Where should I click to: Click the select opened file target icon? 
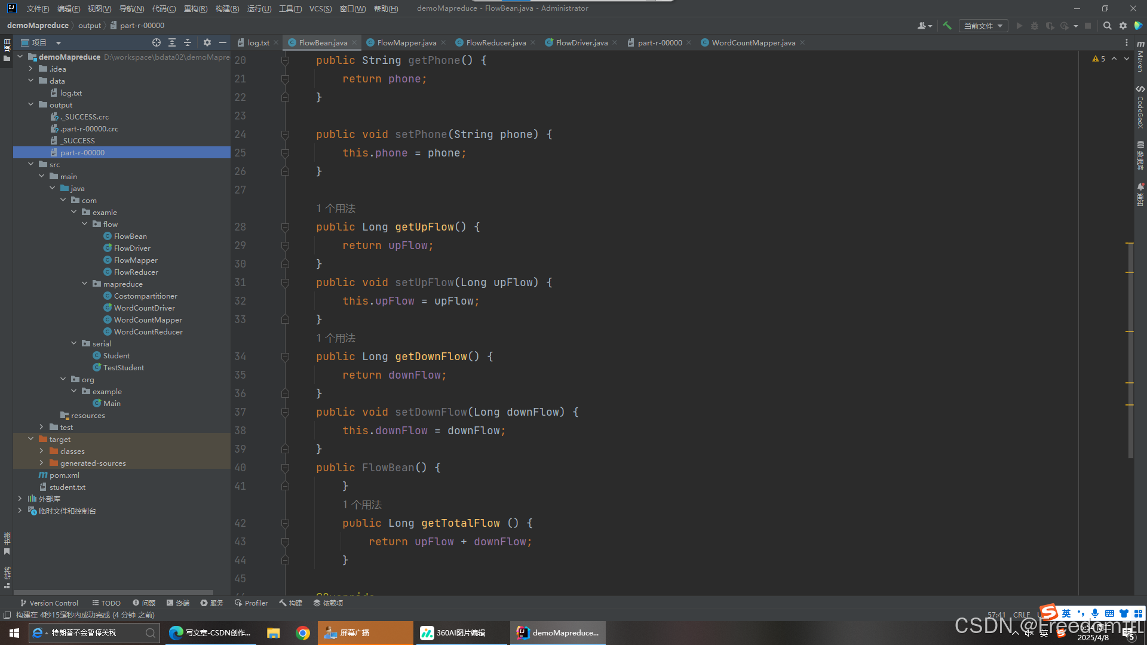click(x=157, y=42)
